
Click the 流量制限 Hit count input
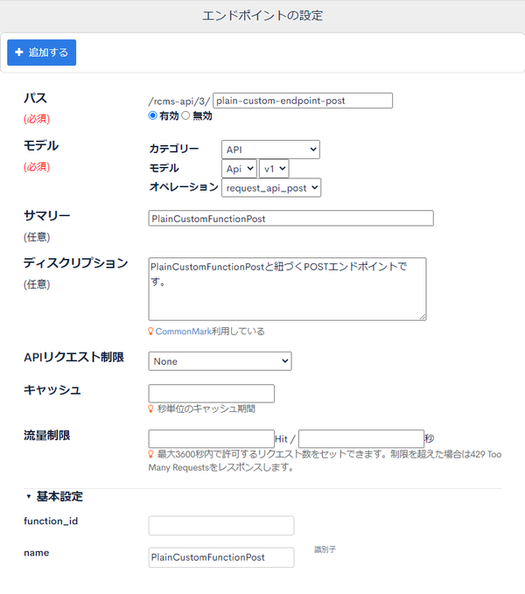click(212, 439)
